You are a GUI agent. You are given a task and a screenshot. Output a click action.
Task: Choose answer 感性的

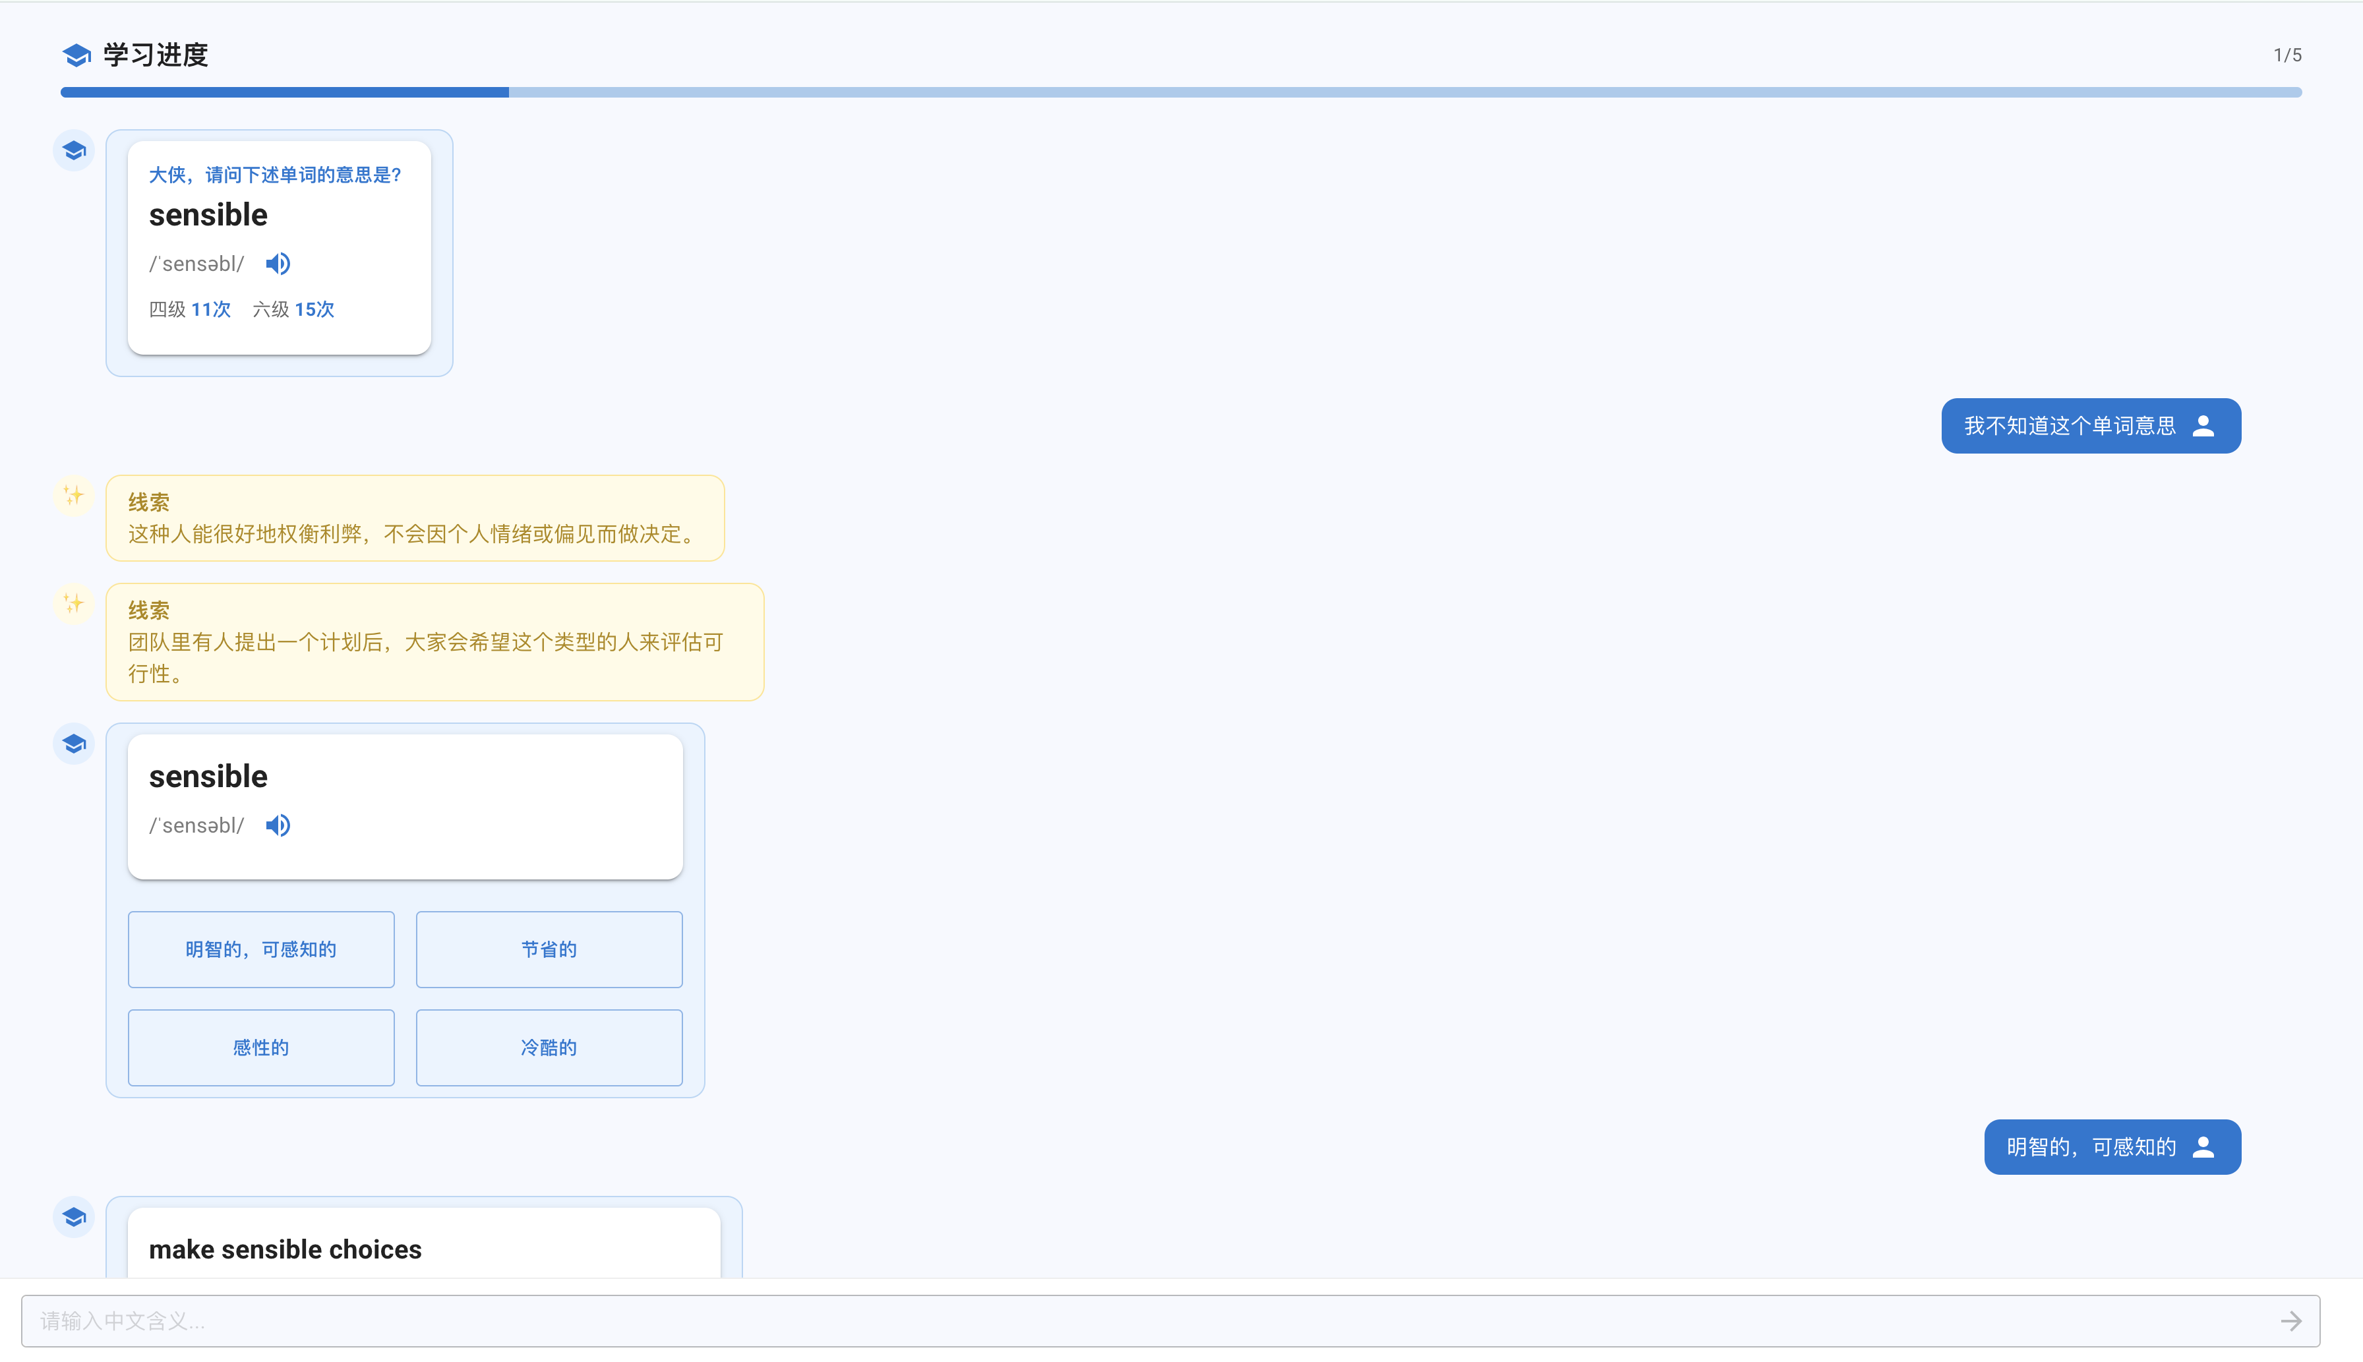261,1048
